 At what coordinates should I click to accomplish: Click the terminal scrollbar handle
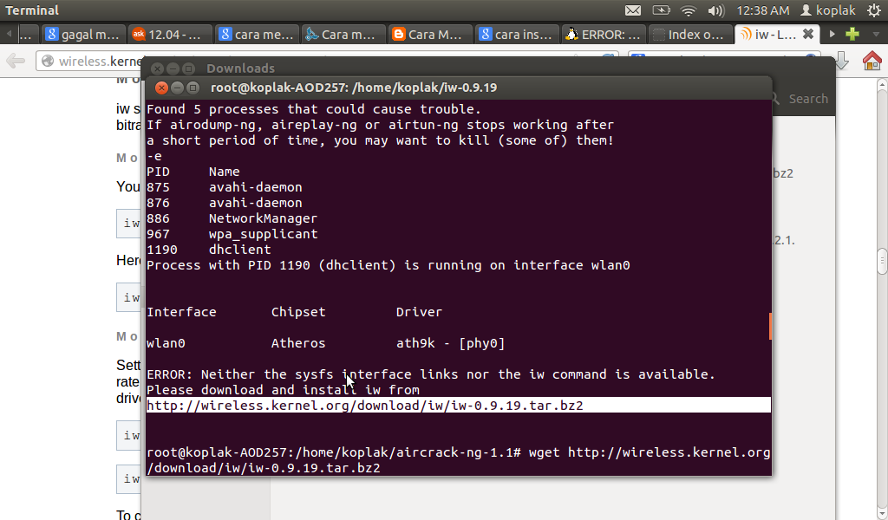coord(770,327)
